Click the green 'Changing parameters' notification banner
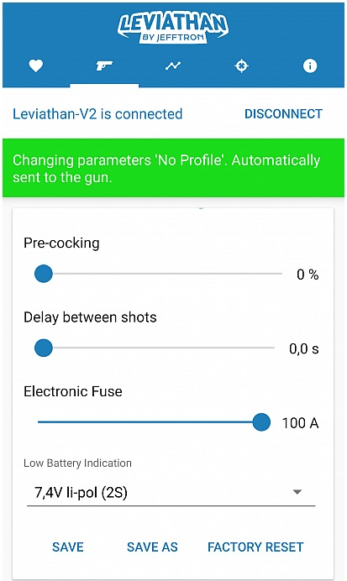 tap(173, 168)
